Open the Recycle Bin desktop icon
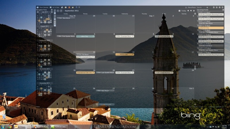 4,118
